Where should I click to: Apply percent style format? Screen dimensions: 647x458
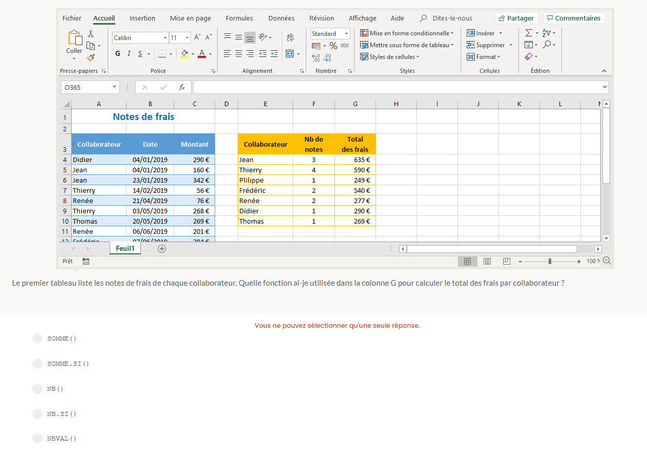coord(333,46)
